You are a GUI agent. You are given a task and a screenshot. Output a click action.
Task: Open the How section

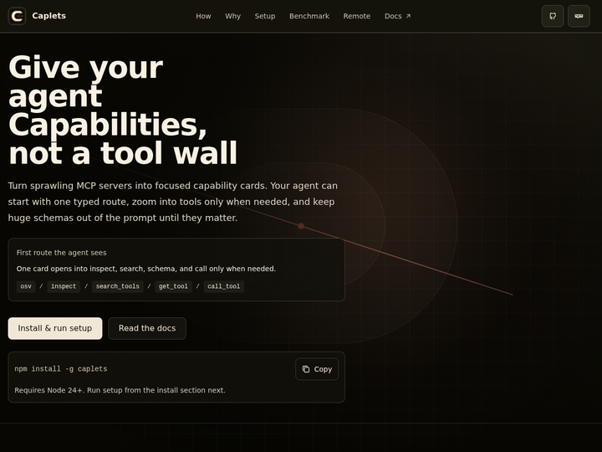[203, 16]
